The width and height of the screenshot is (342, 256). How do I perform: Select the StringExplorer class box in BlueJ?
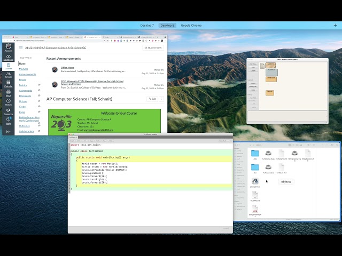coord(271,79)
